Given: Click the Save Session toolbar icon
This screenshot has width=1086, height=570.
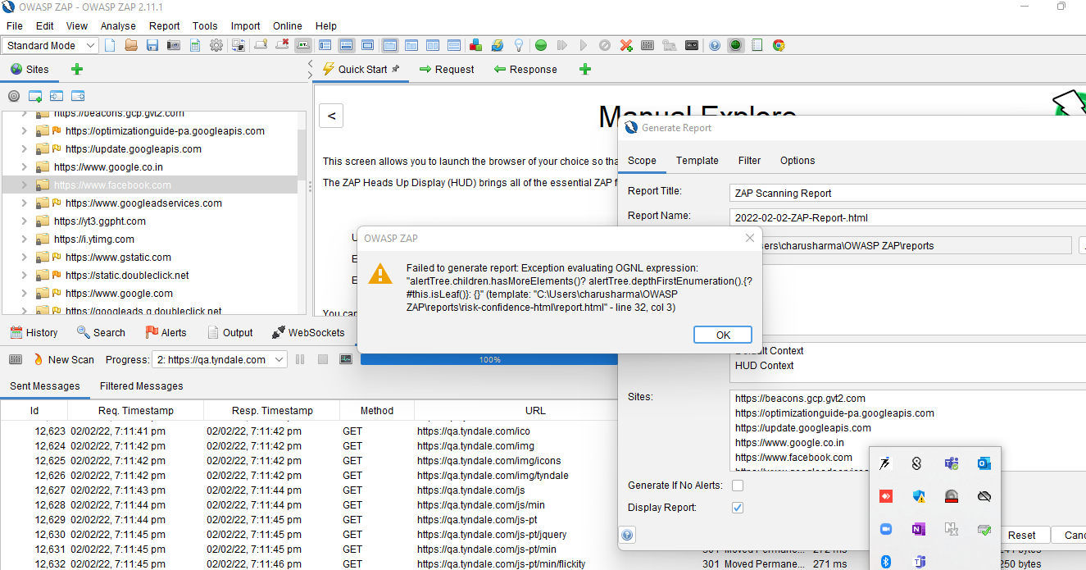Looking at the screenshot, I should 152,45.
